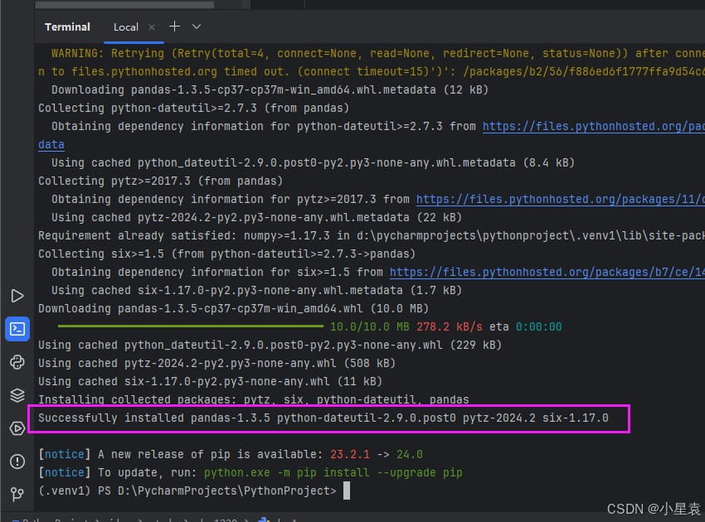Open the Git version control panel
Image resolution: width=705 pixels, height=522 pixels.
(17, 495)
